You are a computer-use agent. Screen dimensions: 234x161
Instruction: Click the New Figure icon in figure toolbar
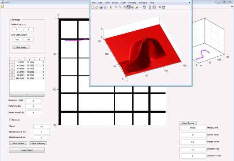pyautogui.click(x=93, y=7)
